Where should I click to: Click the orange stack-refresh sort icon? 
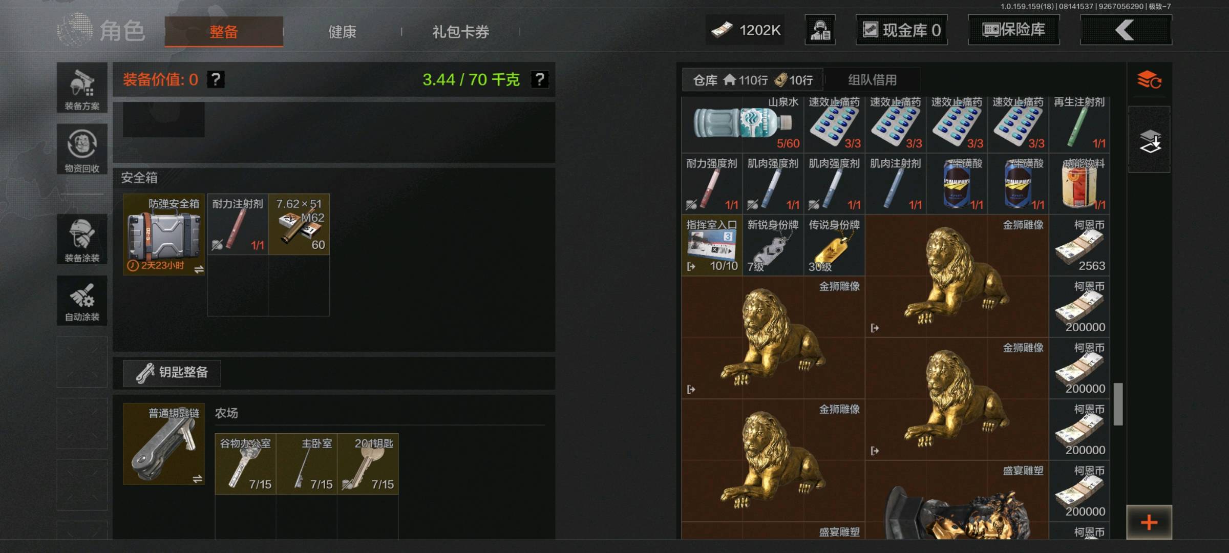(1149, 80)
